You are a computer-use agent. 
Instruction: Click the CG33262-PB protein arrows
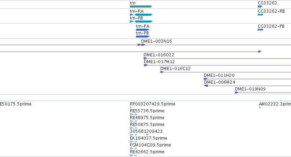[261, 30]
